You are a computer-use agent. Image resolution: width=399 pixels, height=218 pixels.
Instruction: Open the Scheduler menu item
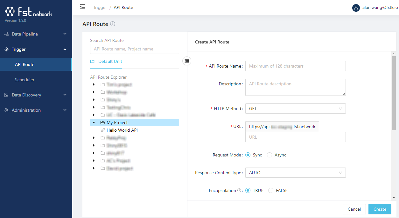24,80
